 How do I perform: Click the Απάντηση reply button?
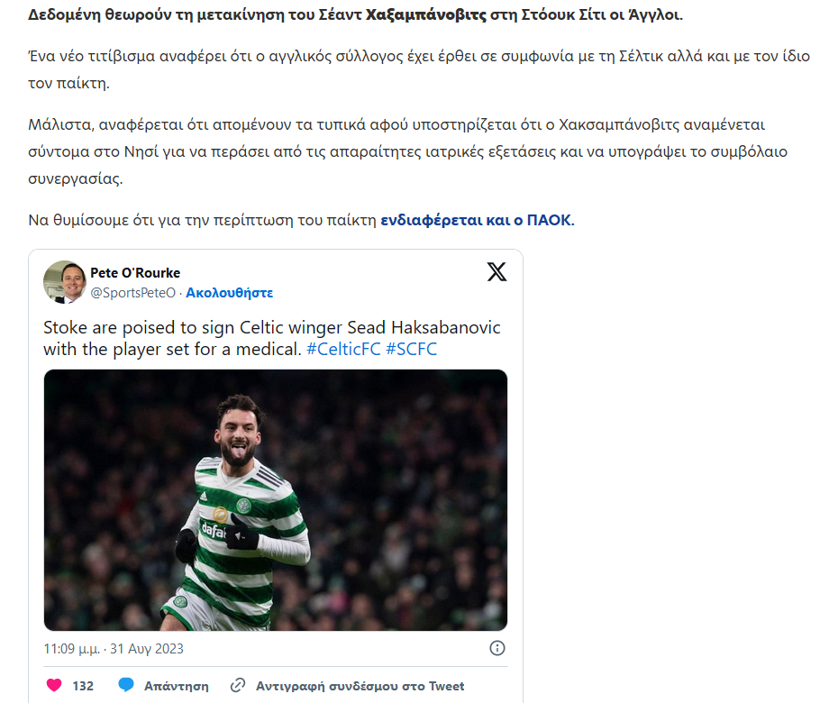point(176,686)
